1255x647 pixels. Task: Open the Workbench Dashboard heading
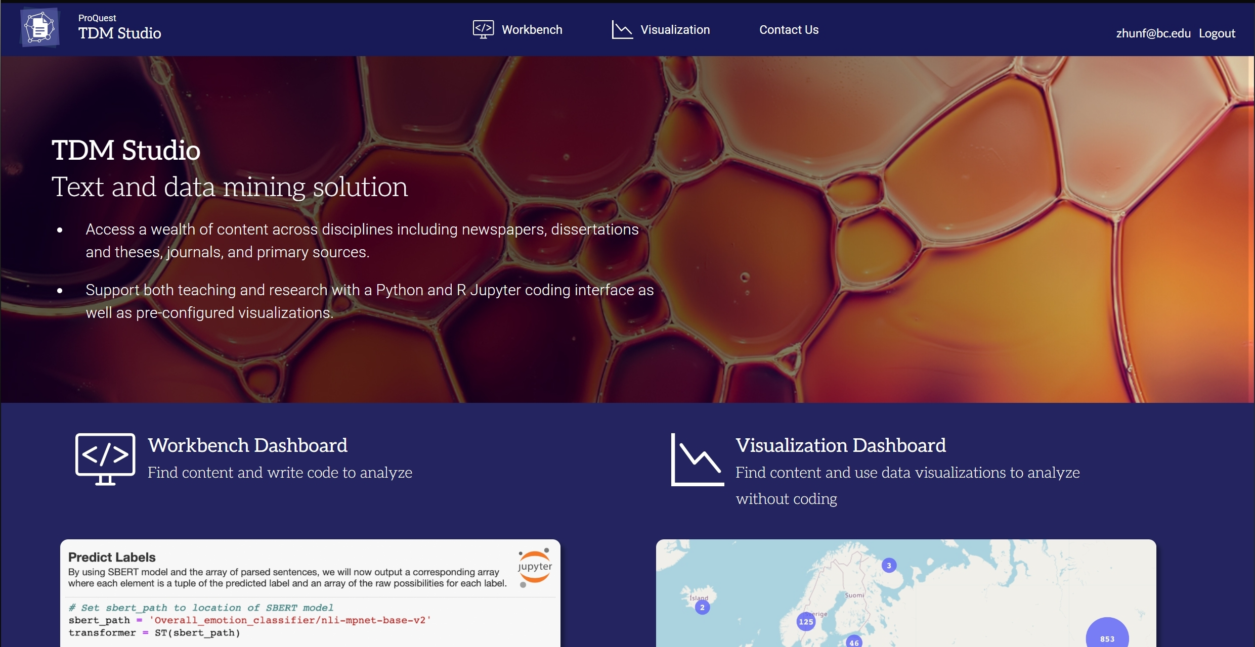247,445
